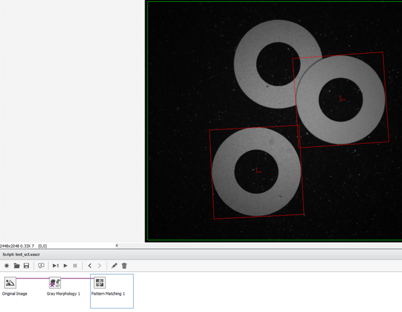Click the speech bubble info icon
The height and width of the screenshot is (312, 402).
point(41,266)
